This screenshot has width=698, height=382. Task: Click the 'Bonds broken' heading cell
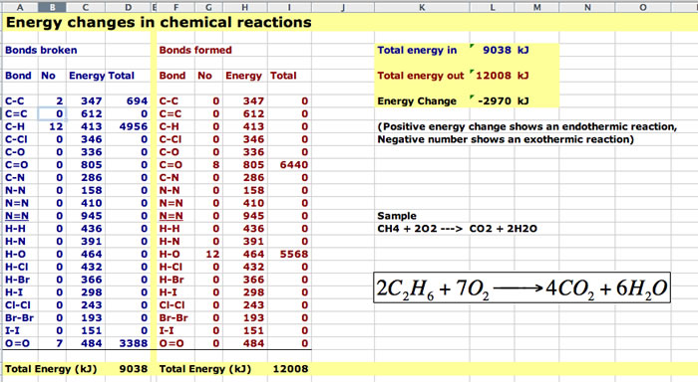(x=41, y=50)
